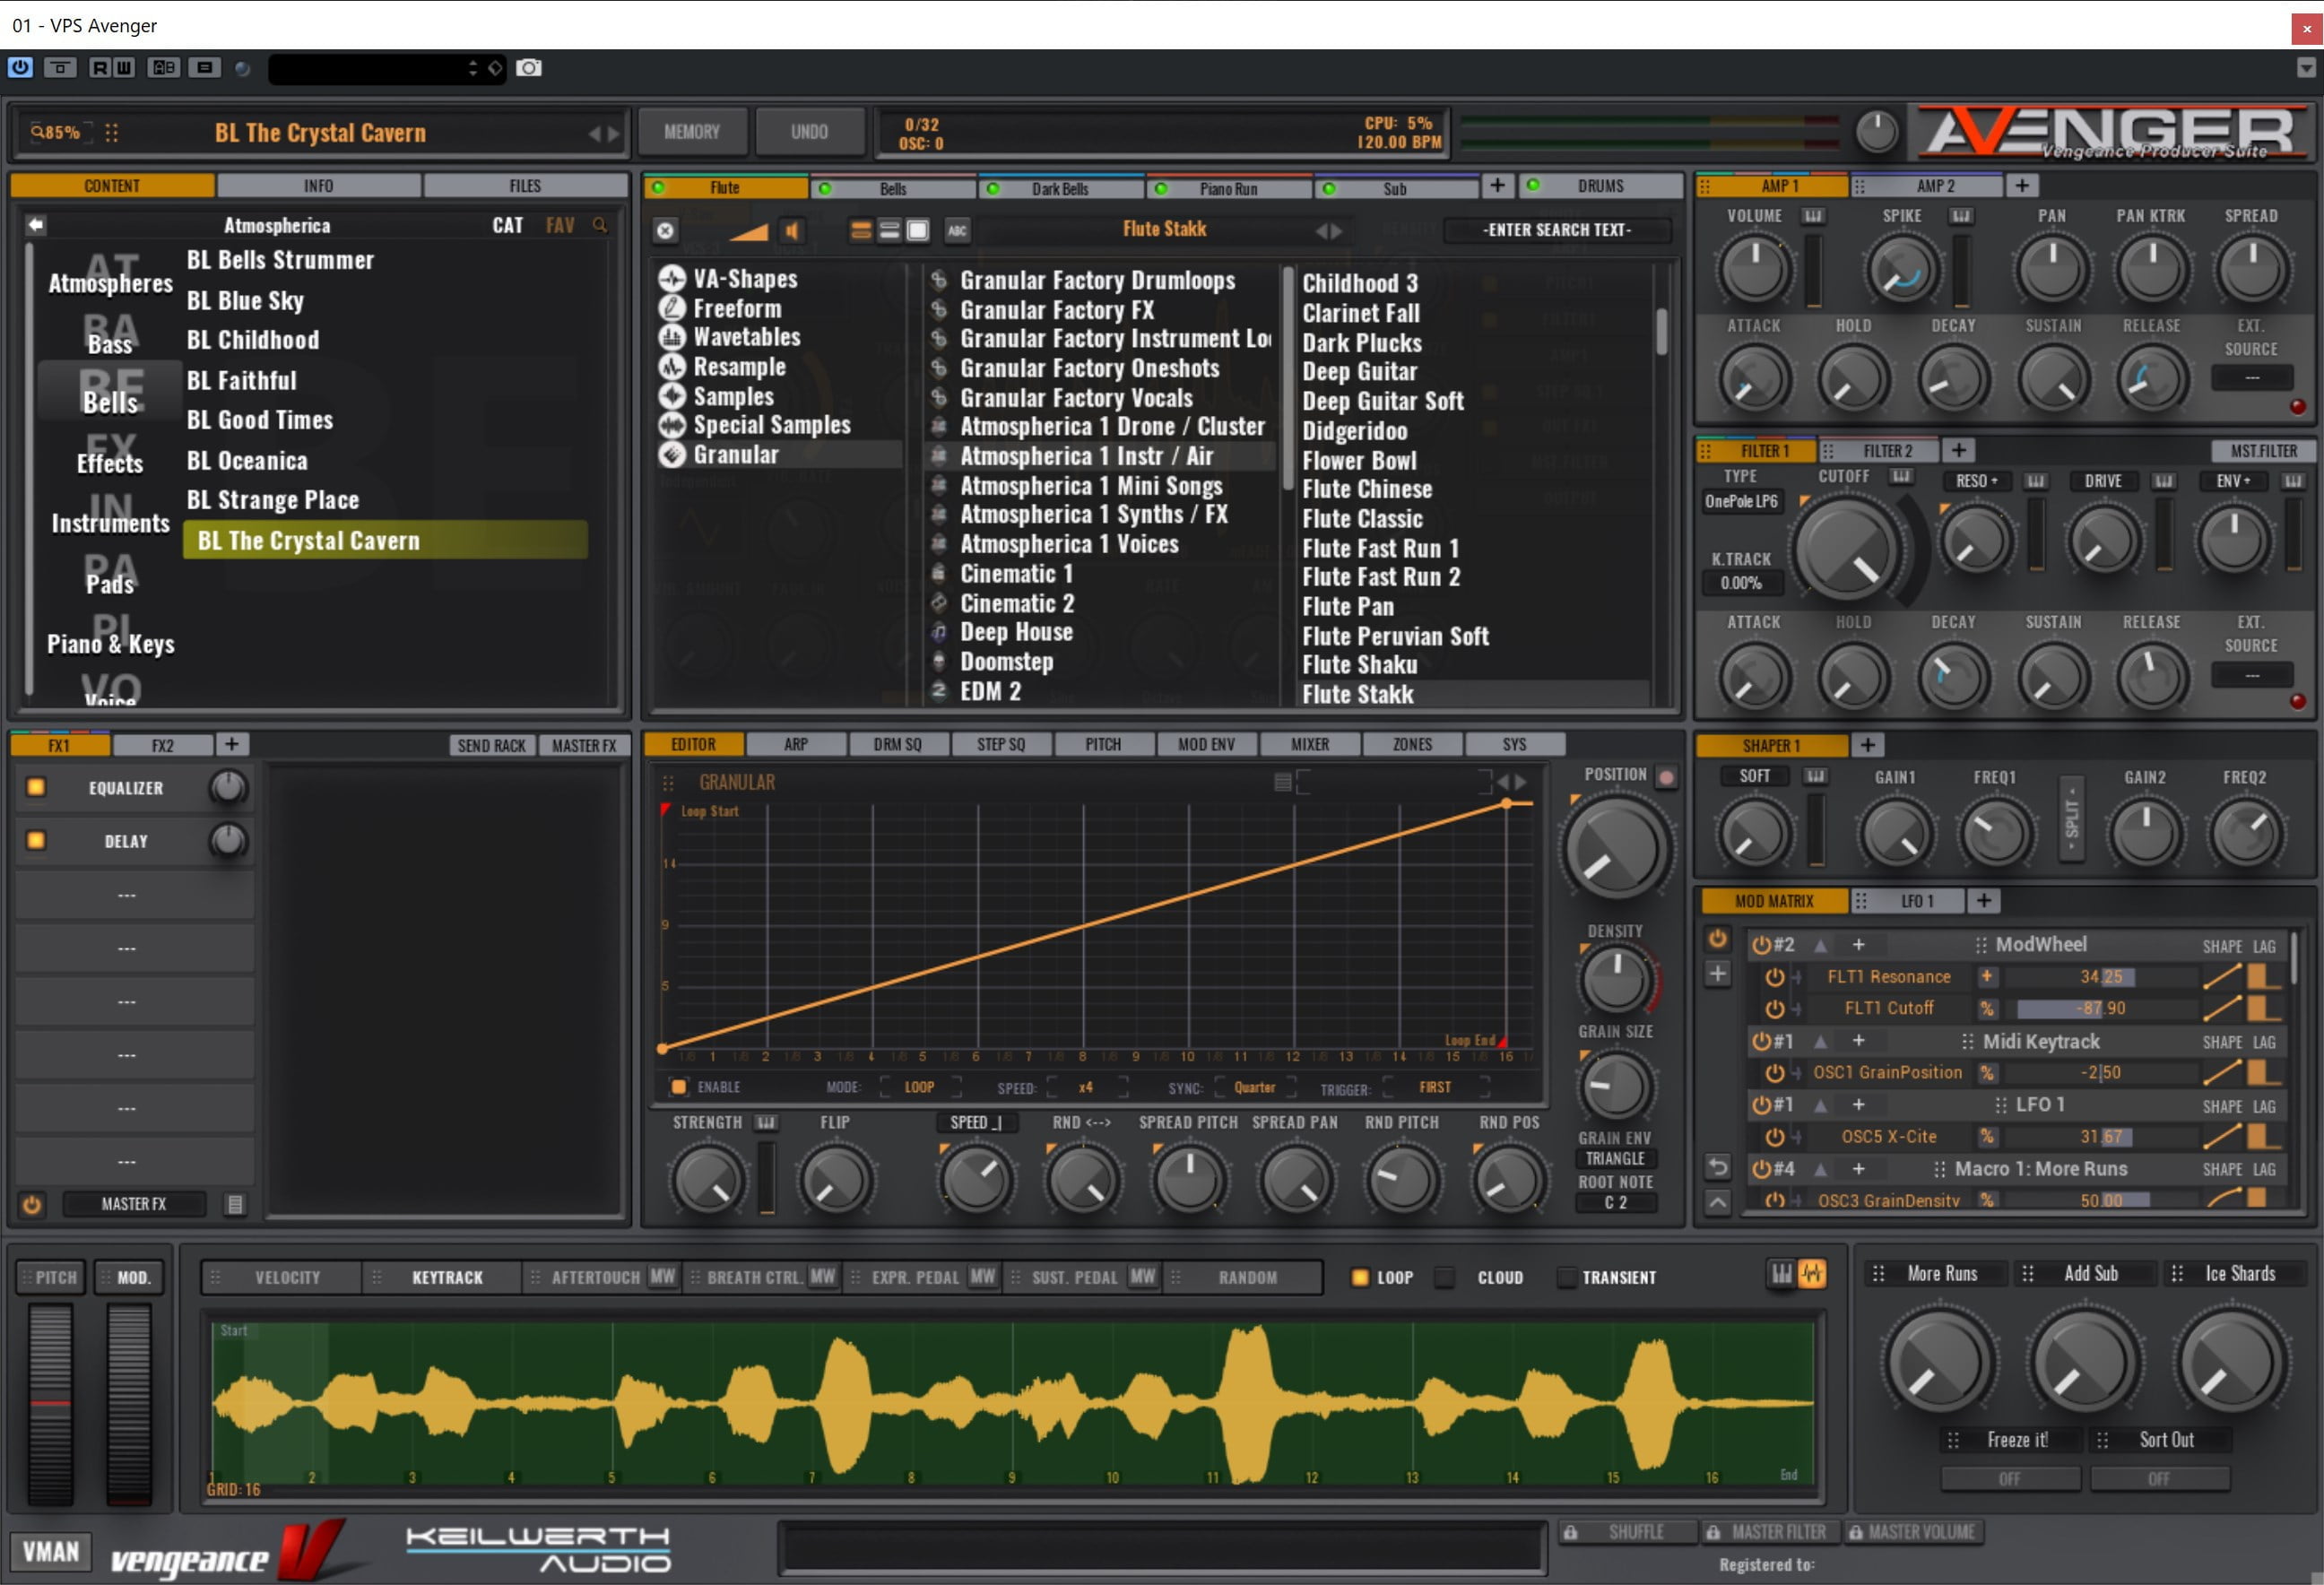2324x1585 pixels.
Task: Click the record icon next to POSITION
Action: pyautogui.click(x=1666, y=777)
